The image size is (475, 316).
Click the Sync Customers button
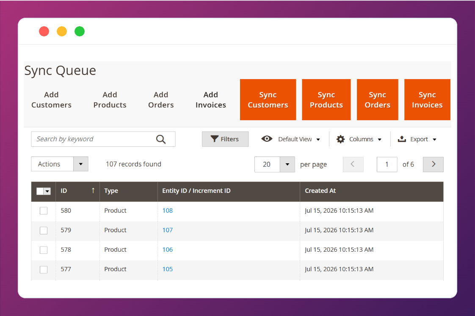268,99
